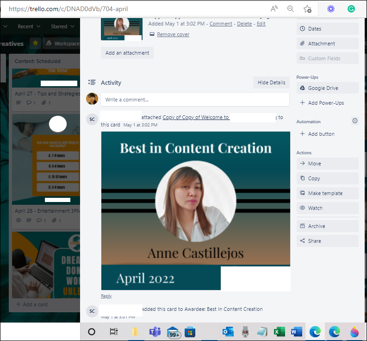367x341 pixels.
Task: Add page to favorites star icon
Action: [307, 9]
